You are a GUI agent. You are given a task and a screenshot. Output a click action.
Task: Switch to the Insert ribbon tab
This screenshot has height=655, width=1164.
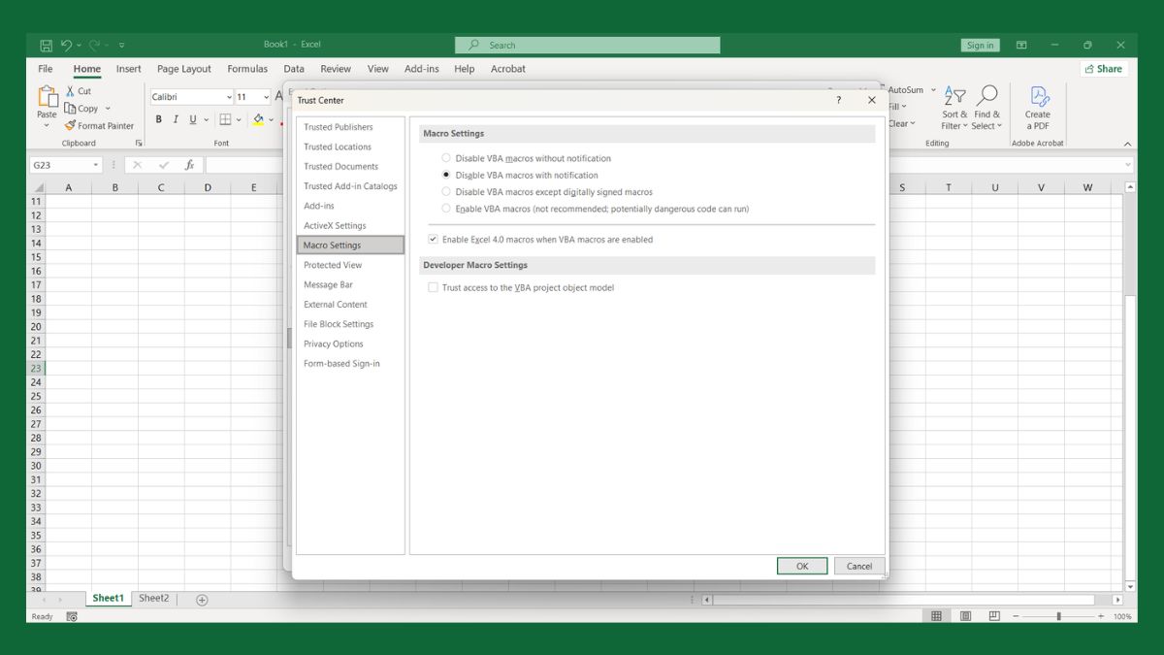[129, 69]
